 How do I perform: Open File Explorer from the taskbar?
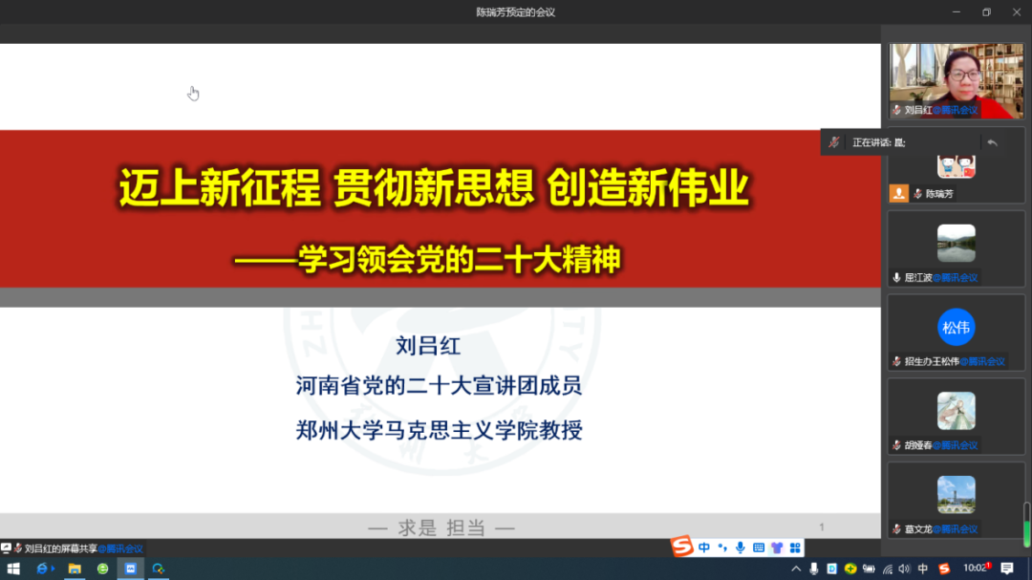click(75, 569)
